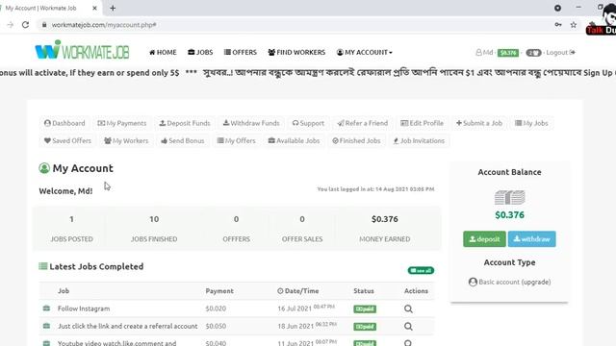
Task: Open Available Jobs tab
Action: click(x=294, y=141)
